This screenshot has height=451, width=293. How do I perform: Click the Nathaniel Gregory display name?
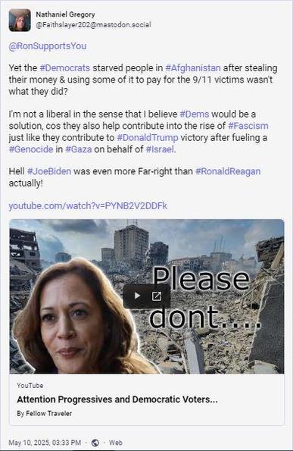click(66, 14)
